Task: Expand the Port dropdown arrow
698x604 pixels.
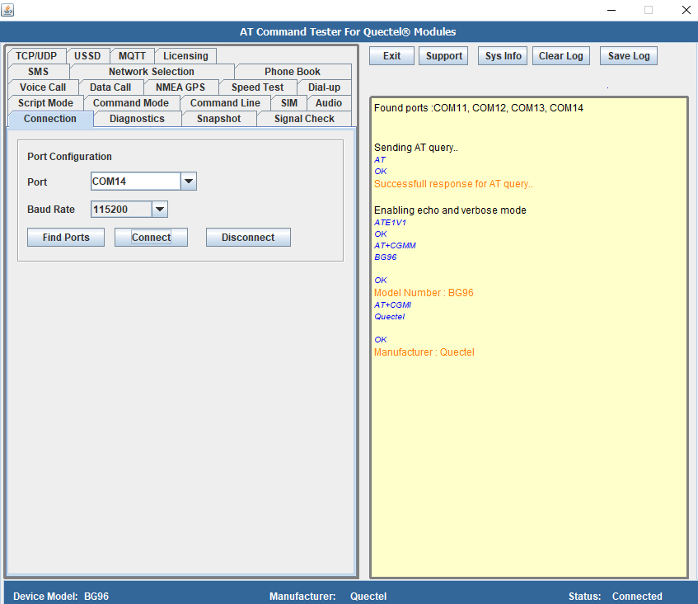Action: [x=189, y=182]
